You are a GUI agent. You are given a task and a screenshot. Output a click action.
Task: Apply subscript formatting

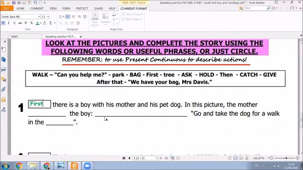[x=32, y=23]
